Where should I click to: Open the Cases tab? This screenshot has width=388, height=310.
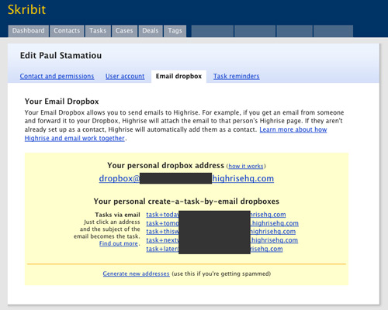124,31
